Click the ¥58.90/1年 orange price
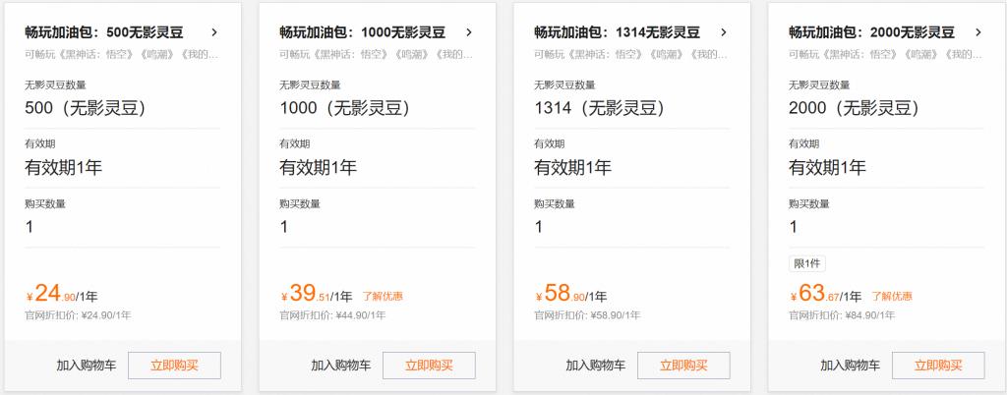Viewport: 1007px width, 395px height. (571, 295)
